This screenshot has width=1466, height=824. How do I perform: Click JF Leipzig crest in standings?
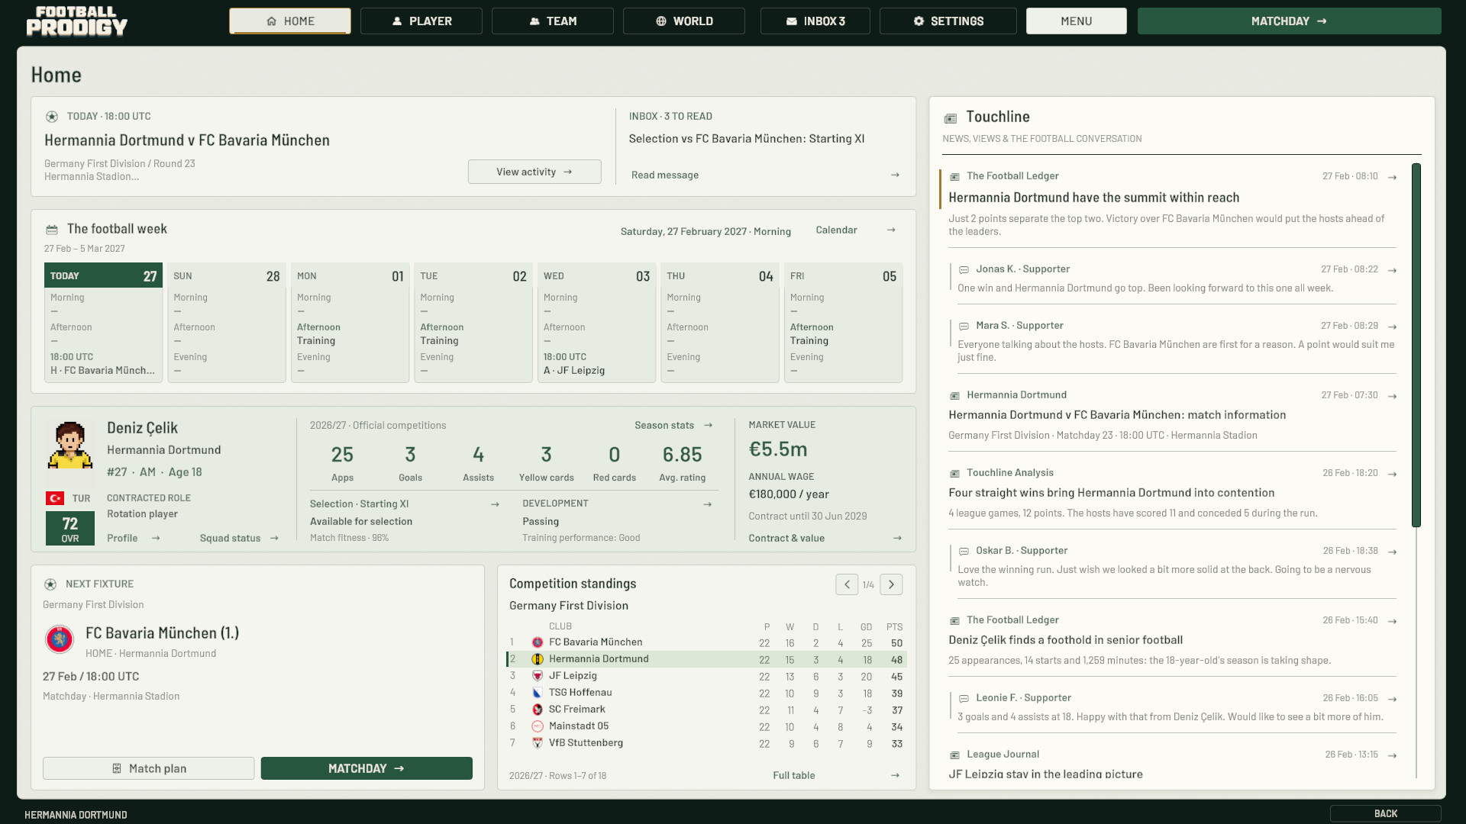[x=538, y=676]
